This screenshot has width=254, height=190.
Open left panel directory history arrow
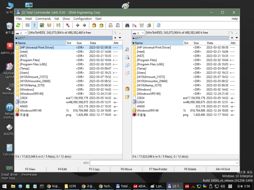pyautogui.click(x=120, y=38)
